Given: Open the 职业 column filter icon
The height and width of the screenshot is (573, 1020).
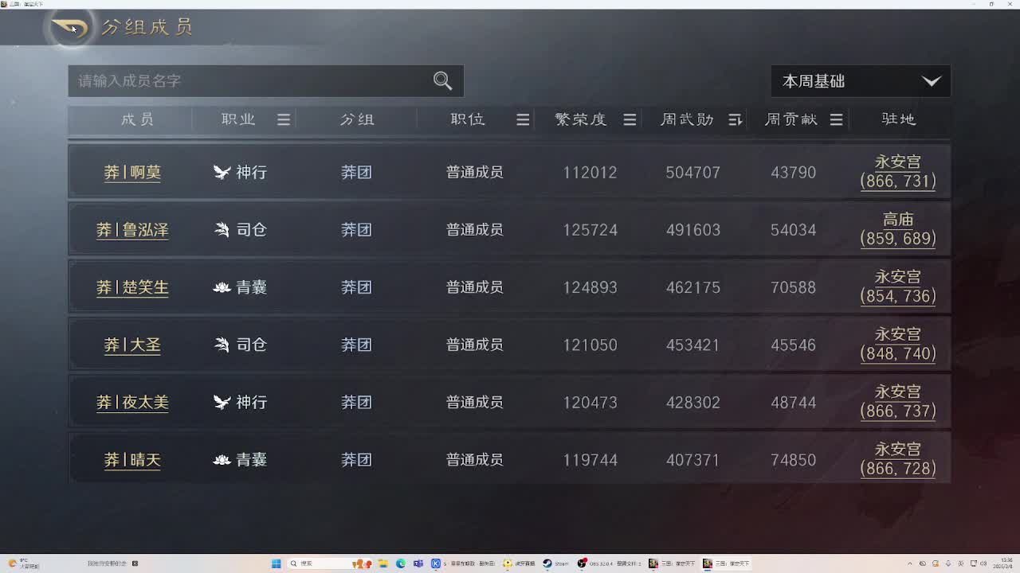Looking at the screenshot, I should point(284,119).
